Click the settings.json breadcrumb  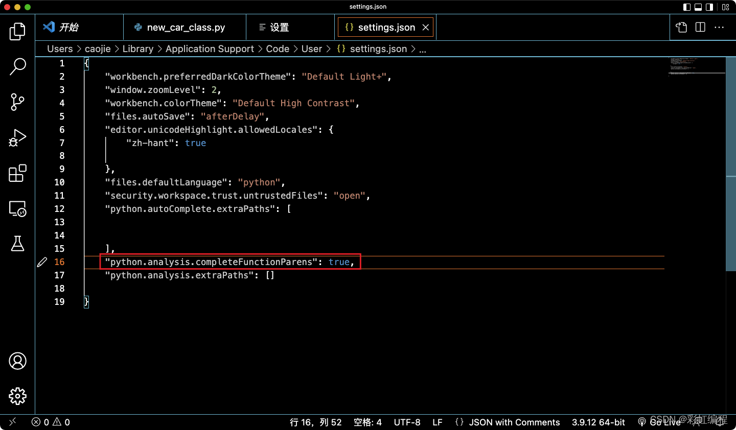(372, 49)
